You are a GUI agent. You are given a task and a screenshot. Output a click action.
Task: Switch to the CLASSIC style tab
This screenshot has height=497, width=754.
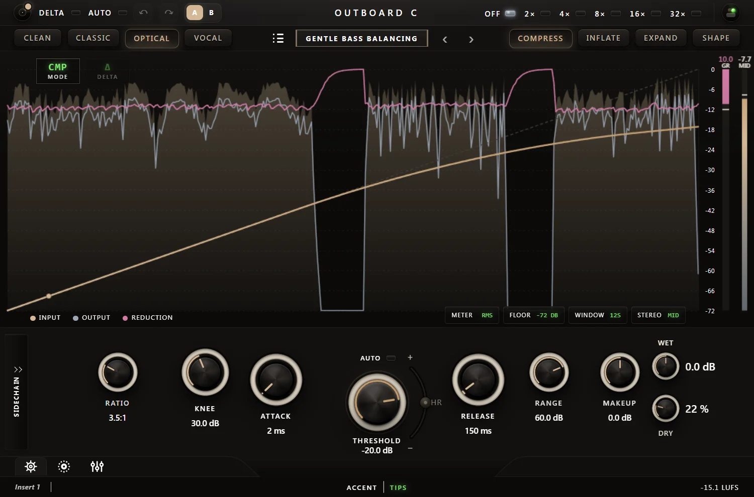93,38
